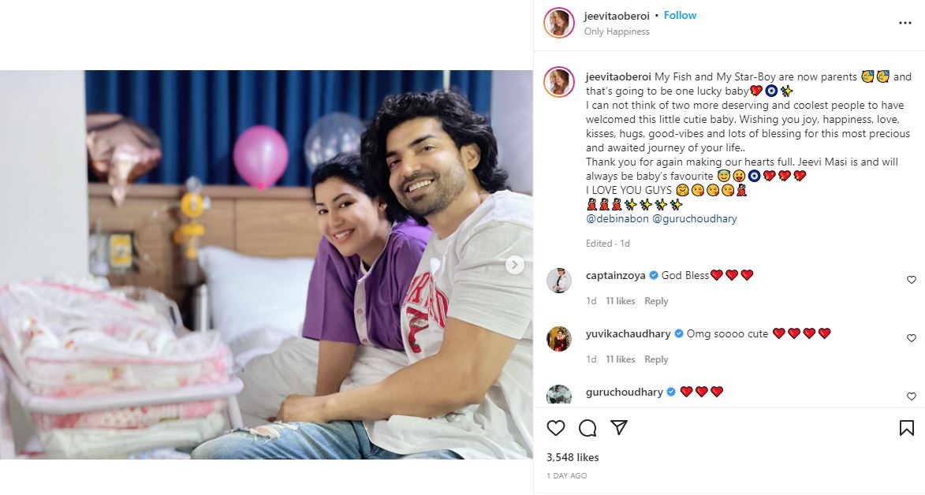The width and height of the screenshot is (925, 495).
Task: Go to next photo with carousel arrow
Action: [x=514, y=265]
